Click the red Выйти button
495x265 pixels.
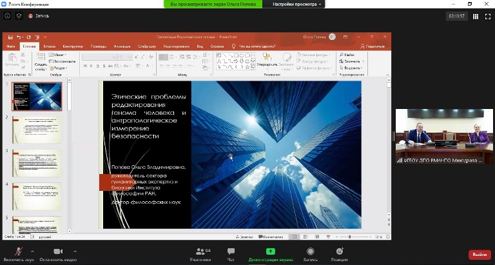479,255
